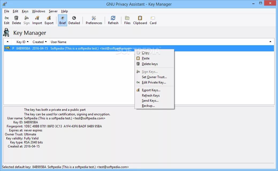Click the first sort-arrow column header
Screen dimensions: 278x171
coord(7,42)
